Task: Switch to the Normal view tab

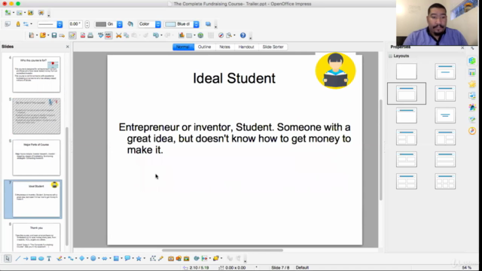Action: point(183,47)
